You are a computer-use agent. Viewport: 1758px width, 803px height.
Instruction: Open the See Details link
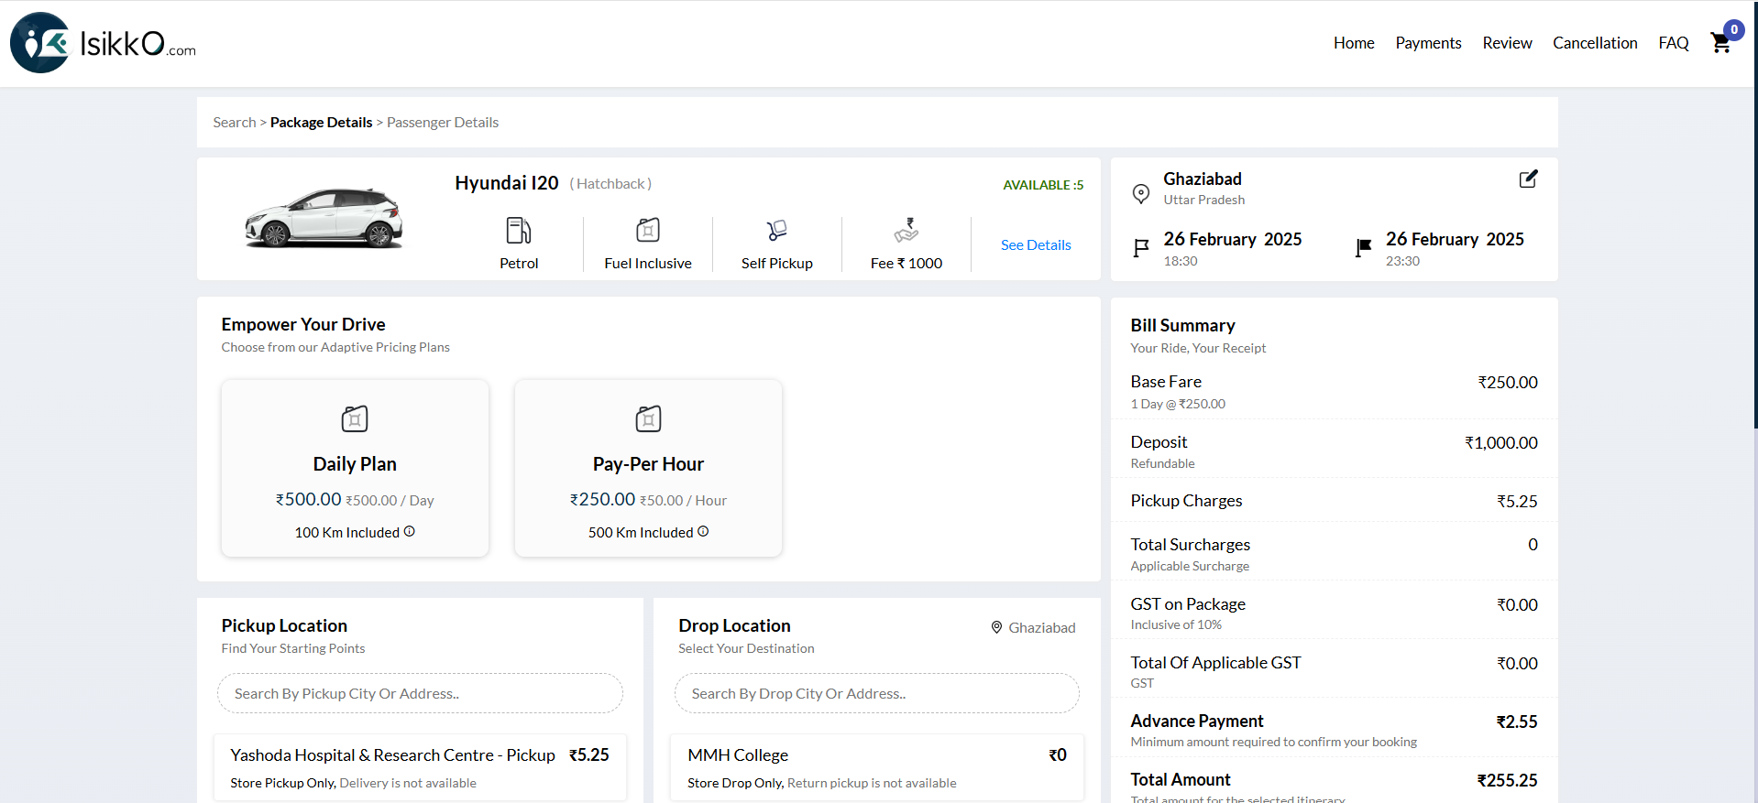point(1036,245)
